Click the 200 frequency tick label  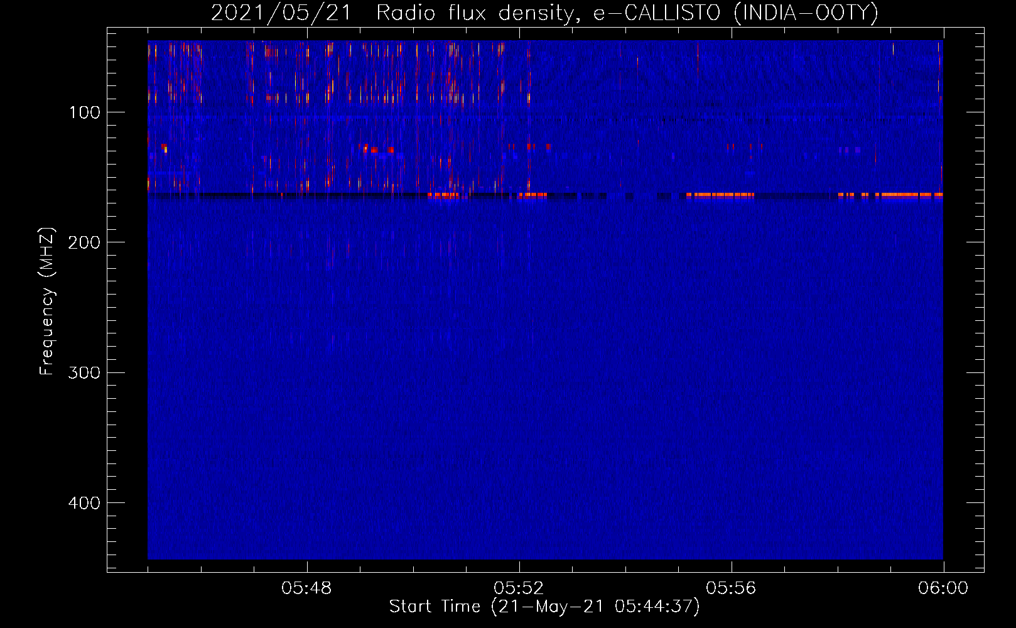pos(84,242)
